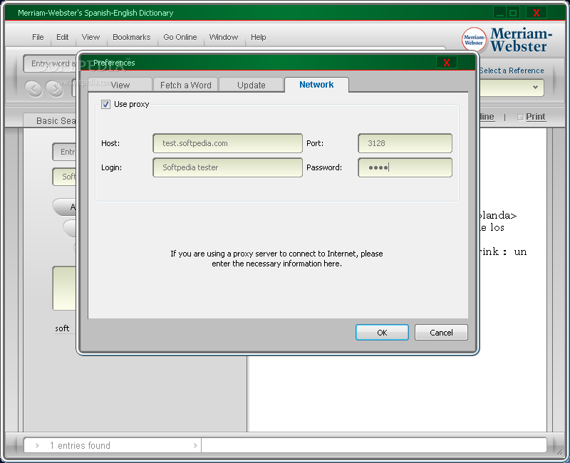Click the Port field containing 3128

(405, 143)
